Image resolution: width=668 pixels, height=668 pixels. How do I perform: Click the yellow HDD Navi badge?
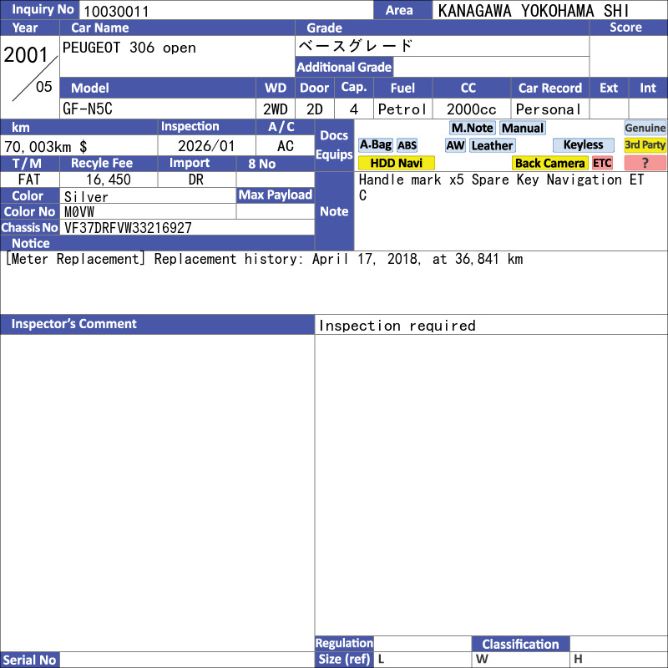click(396, 163)
